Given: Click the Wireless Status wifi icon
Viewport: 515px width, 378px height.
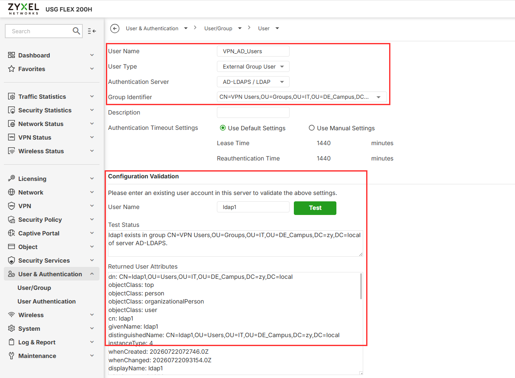Looking at the screenshot, I should (11, 151).
